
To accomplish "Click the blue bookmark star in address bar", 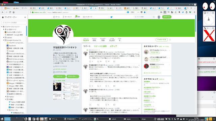I will [144, 12].
